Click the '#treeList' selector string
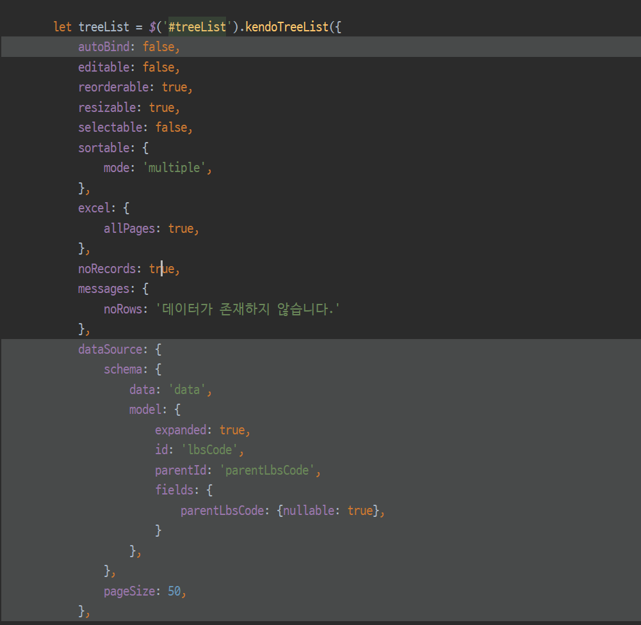The width and height of the screenshot is (641, 625). (x=197, y=27)
